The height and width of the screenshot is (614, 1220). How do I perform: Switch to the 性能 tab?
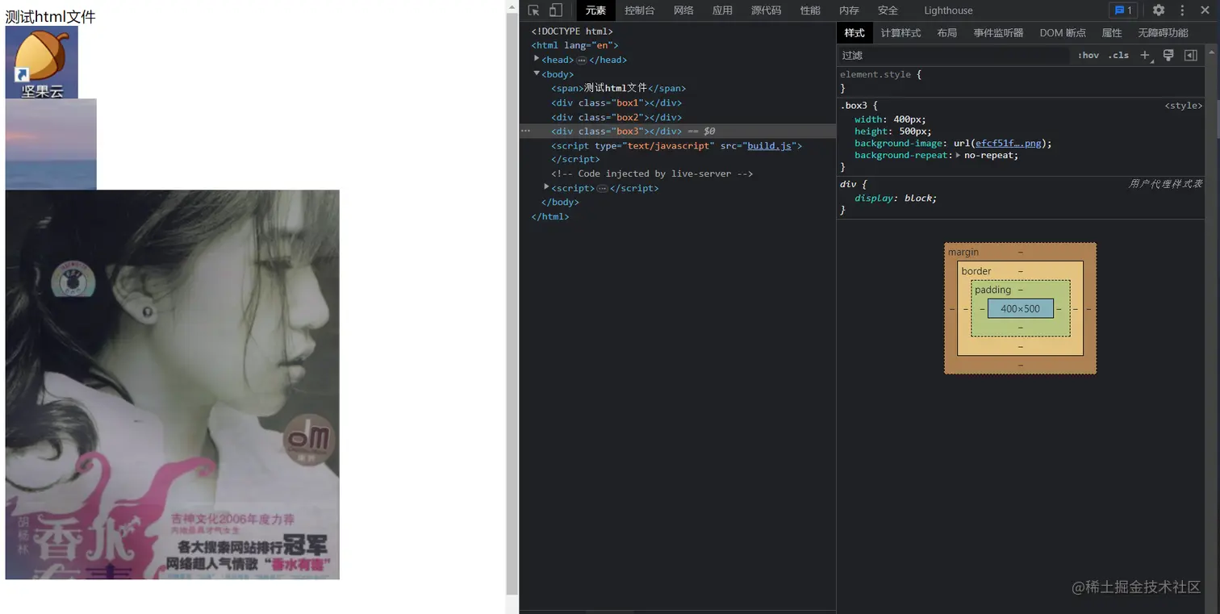(x=810, y=10)
